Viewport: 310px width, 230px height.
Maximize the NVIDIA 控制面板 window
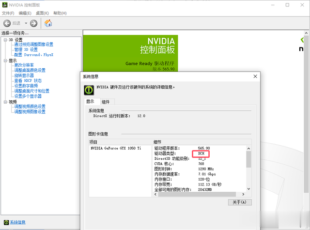coord(287,5)
